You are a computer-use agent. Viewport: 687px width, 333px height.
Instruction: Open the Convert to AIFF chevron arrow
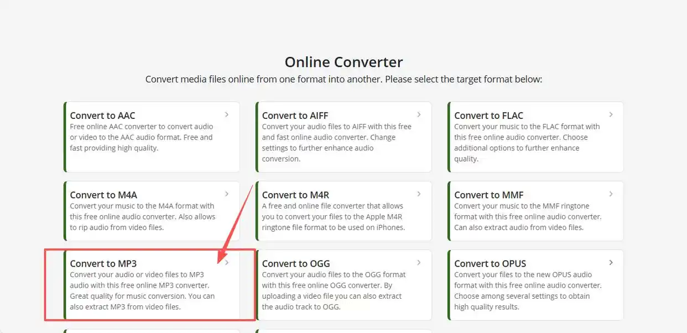point(419,115)
